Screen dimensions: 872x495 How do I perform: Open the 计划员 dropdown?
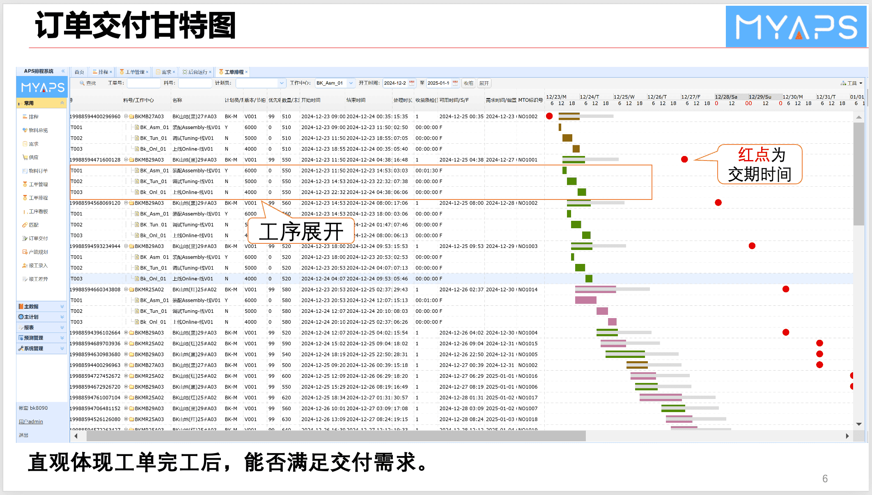[x=282, y=83]
